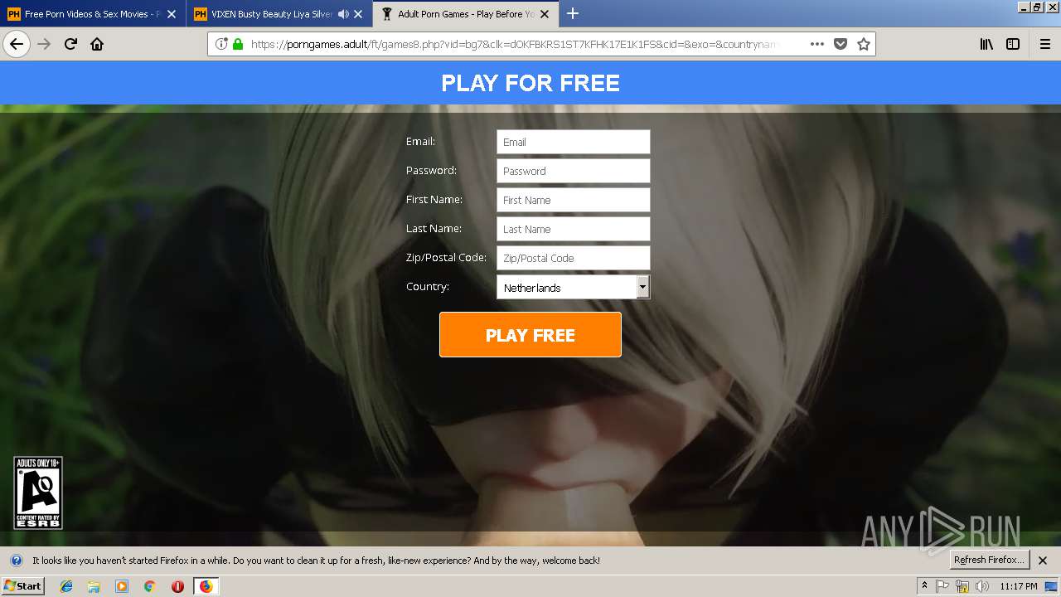Viewport: 1061px width, 597px height.
Task: Click the green padlock in address bar
Action: [238, 44]
